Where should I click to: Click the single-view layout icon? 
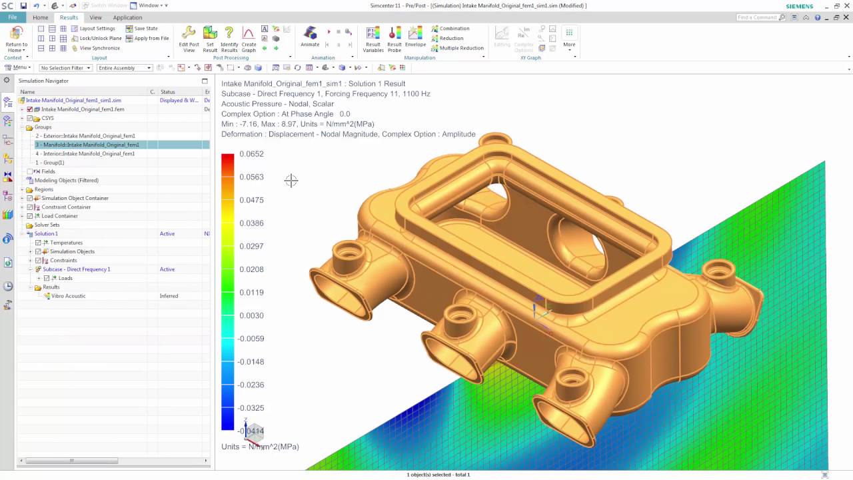click(41, 29)
